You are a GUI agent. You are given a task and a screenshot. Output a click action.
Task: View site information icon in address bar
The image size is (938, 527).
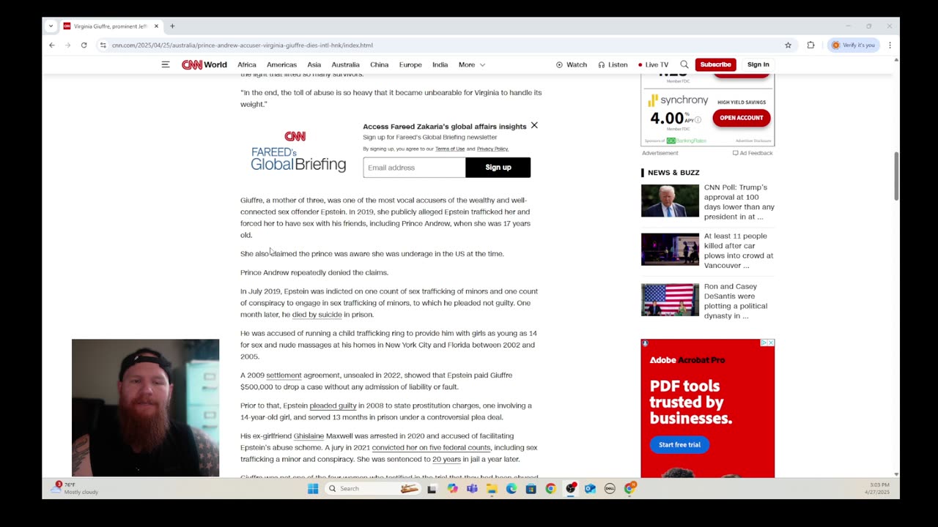(x=103, y=45)
